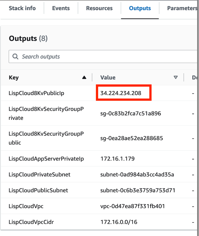
Task: Select security group sg-0c83b2fca7c51a896 value
Action: (x=131, y=113)
